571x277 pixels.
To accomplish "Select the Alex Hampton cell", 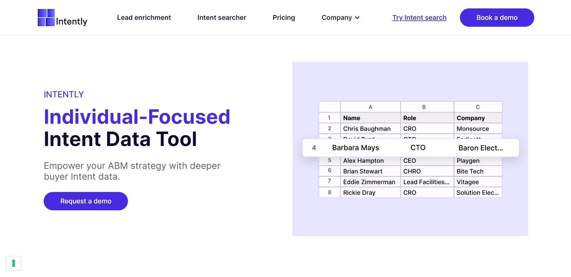I will click(x=370, y=161).
